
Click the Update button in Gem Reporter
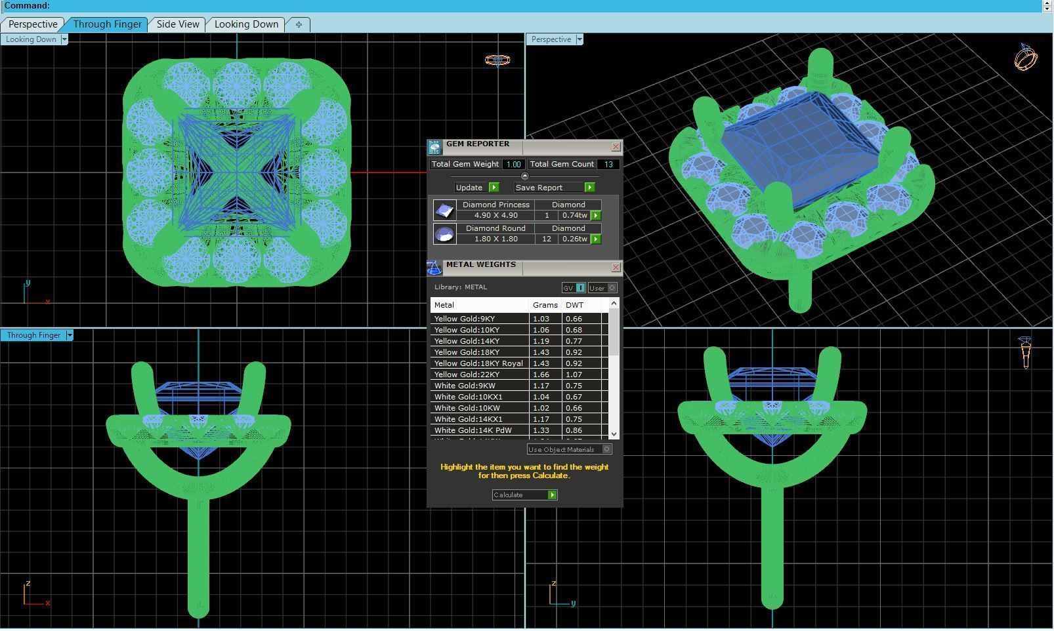pyautogui.click(x=476, y=188)
